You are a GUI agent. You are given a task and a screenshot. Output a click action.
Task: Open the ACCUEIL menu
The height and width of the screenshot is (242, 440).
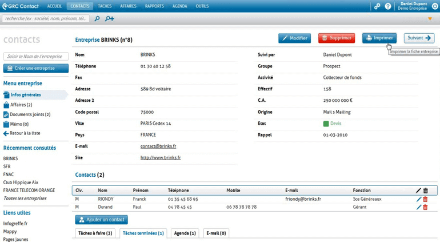point(54,6)
